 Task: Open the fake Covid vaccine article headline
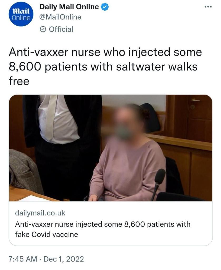[x=103, y=229]
